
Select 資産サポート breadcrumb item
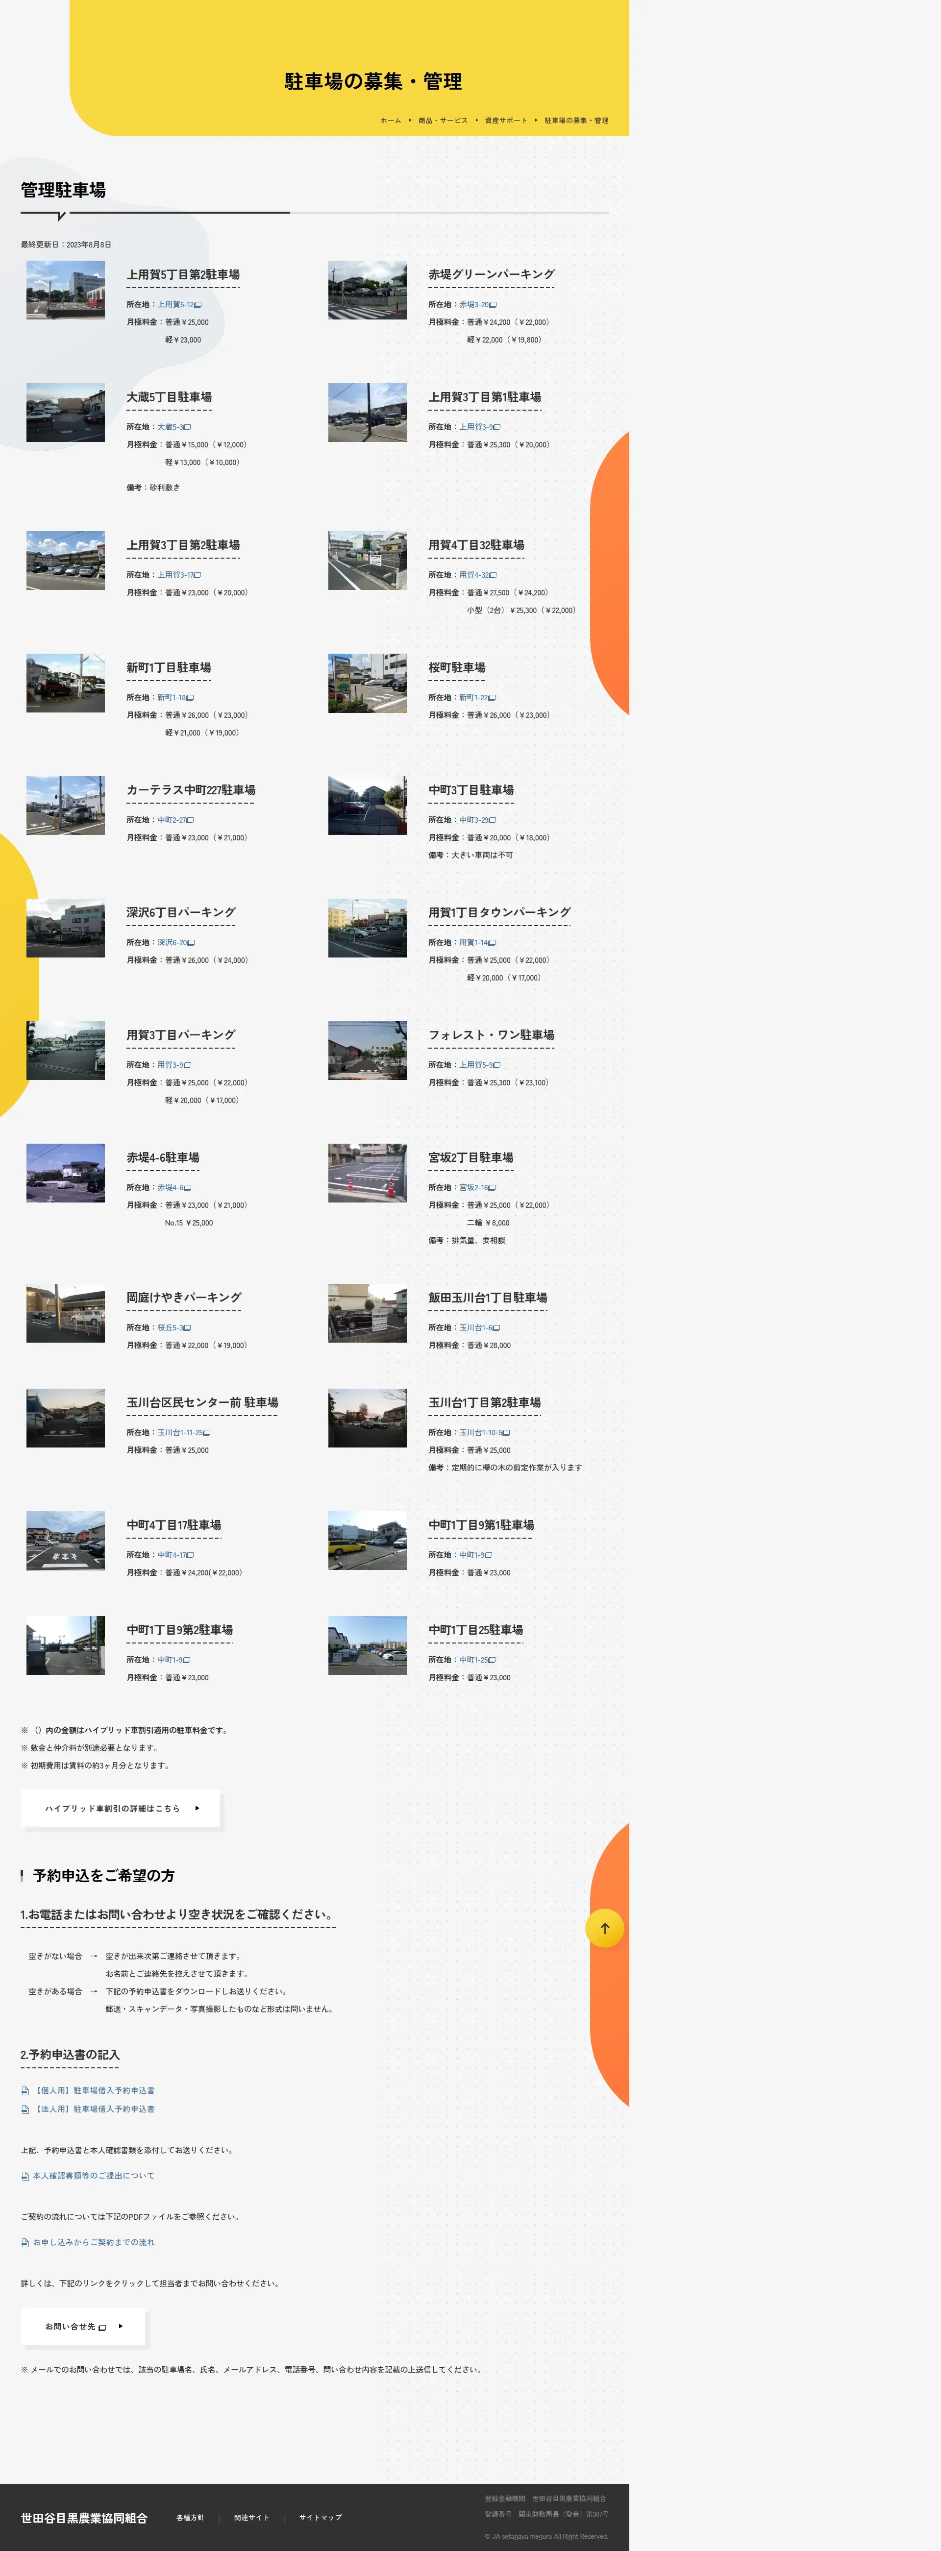coord(506,121)
